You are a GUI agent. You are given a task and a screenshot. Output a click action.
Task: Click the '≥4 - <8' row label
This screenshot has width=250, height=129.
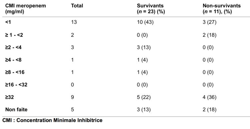click(13, 60)
